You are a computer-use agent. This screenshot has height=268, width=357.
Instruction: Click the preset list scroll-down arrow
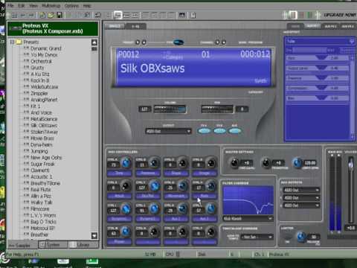(94, 235)
